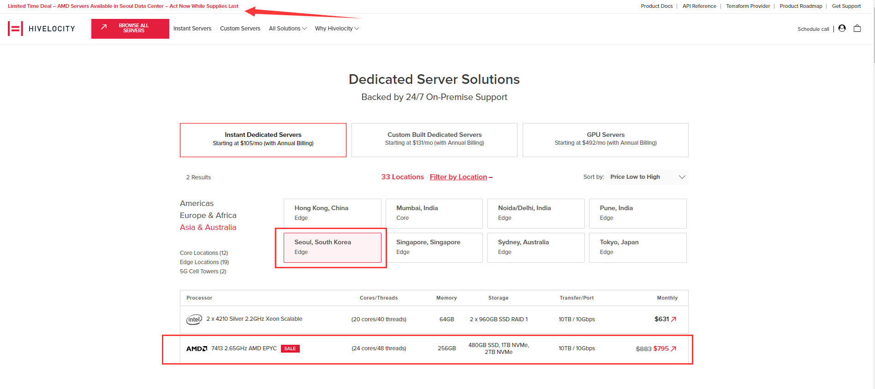Choose the Pune, India location
This screenshot has width=875, height=389.
638,213
